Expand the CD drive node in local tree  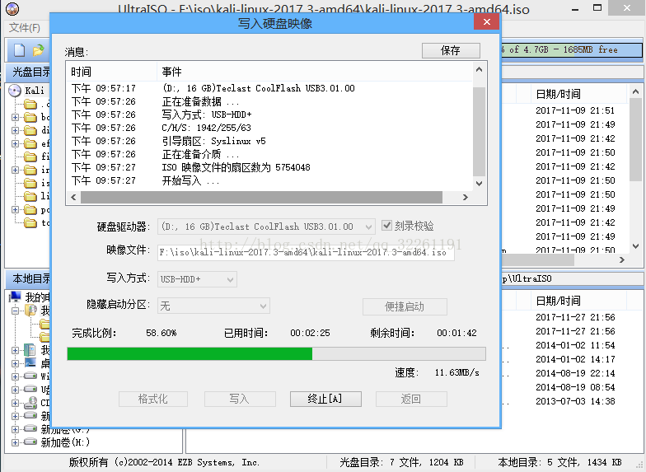[x=15, y=403]
